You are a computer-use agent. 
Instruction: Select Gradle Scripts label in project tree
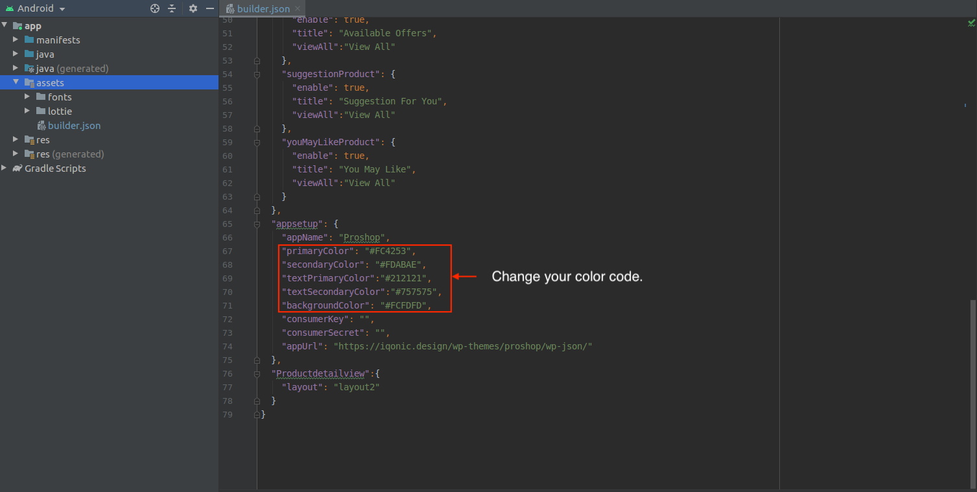tap(55, 169)
